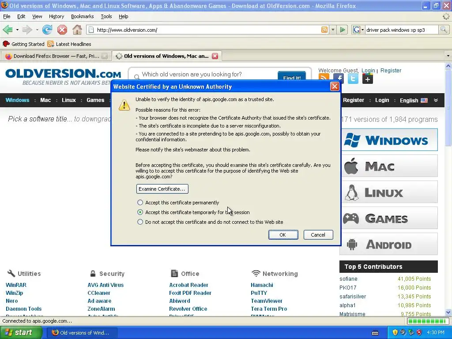Image resolution: width=452 pixels, height=339 pixels.
Task: Open the English language dropdown
Action: tap(413, 100)
